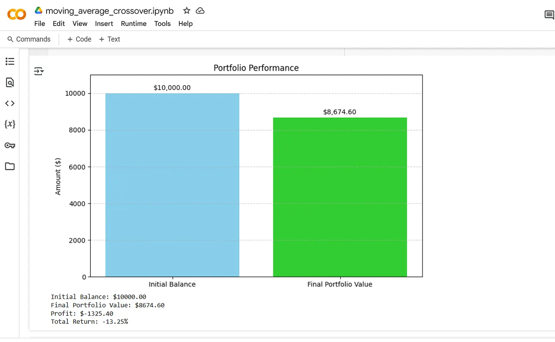Image resolution: width=555 pixels, height=342 pixels.
Task: Open the Variables inspector panel
Action: 10,124
